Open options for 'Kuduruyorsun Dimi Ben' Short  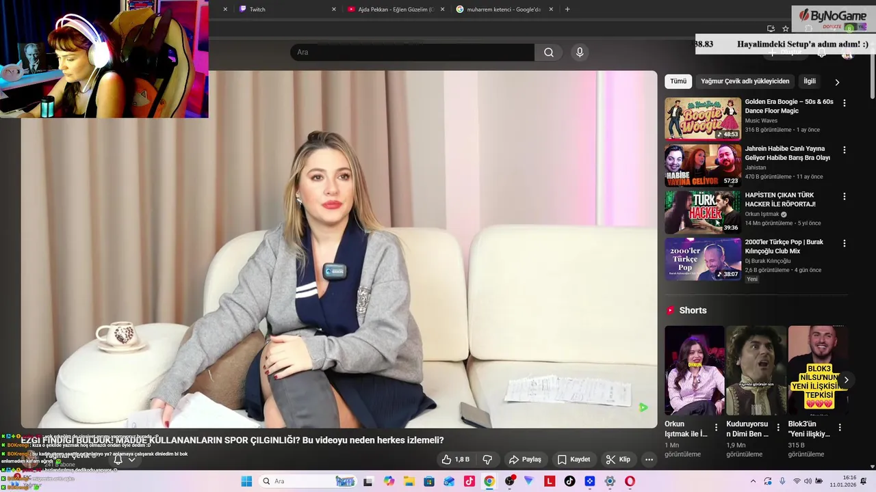[x=778, y=428]
